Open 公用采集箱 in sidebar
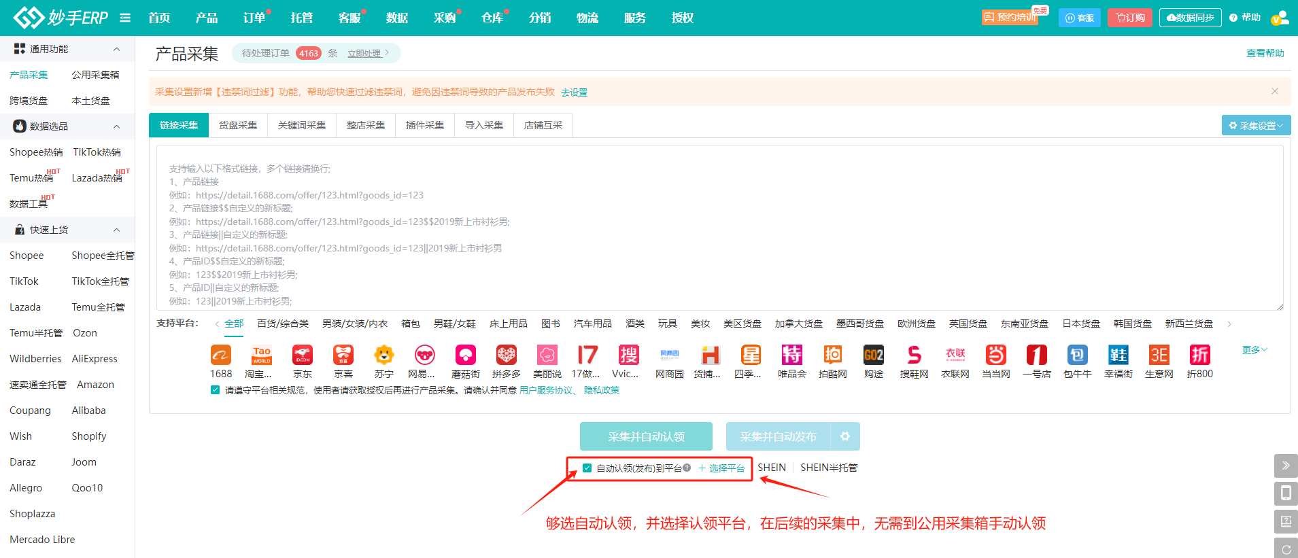This screenshot has height=558, width=1298. pyautogui.click(x=95, y=75)
